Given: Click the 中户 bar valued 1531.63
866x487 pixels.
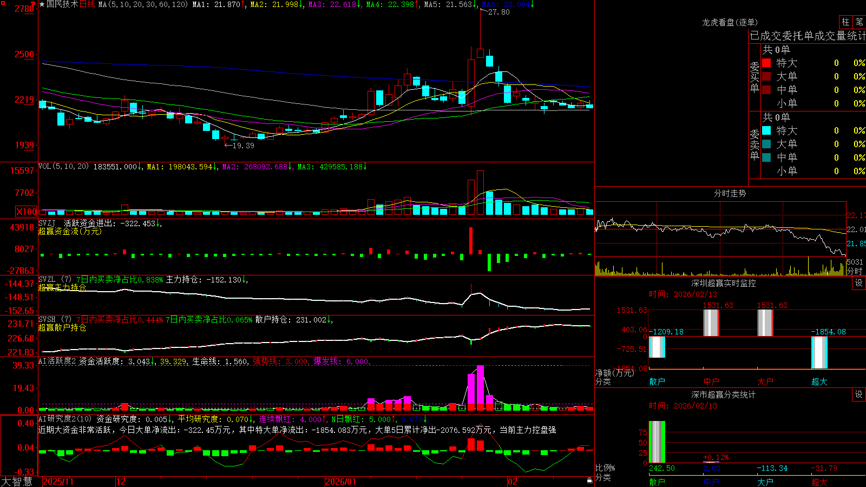Looking at the screenshot, I should 711,323.
